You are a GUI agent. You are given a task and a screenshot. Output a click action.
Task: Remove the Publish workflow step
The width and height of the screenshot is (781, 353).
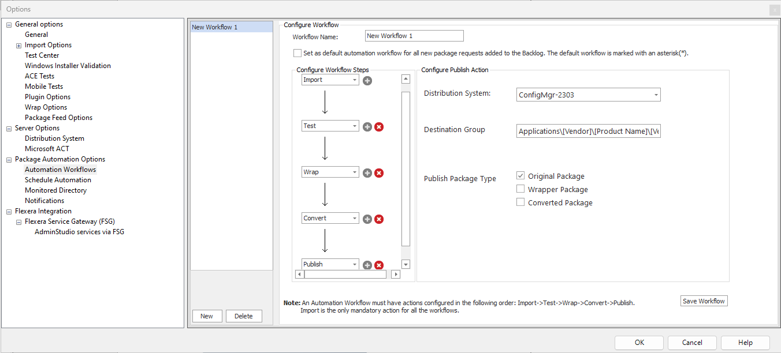379,265
